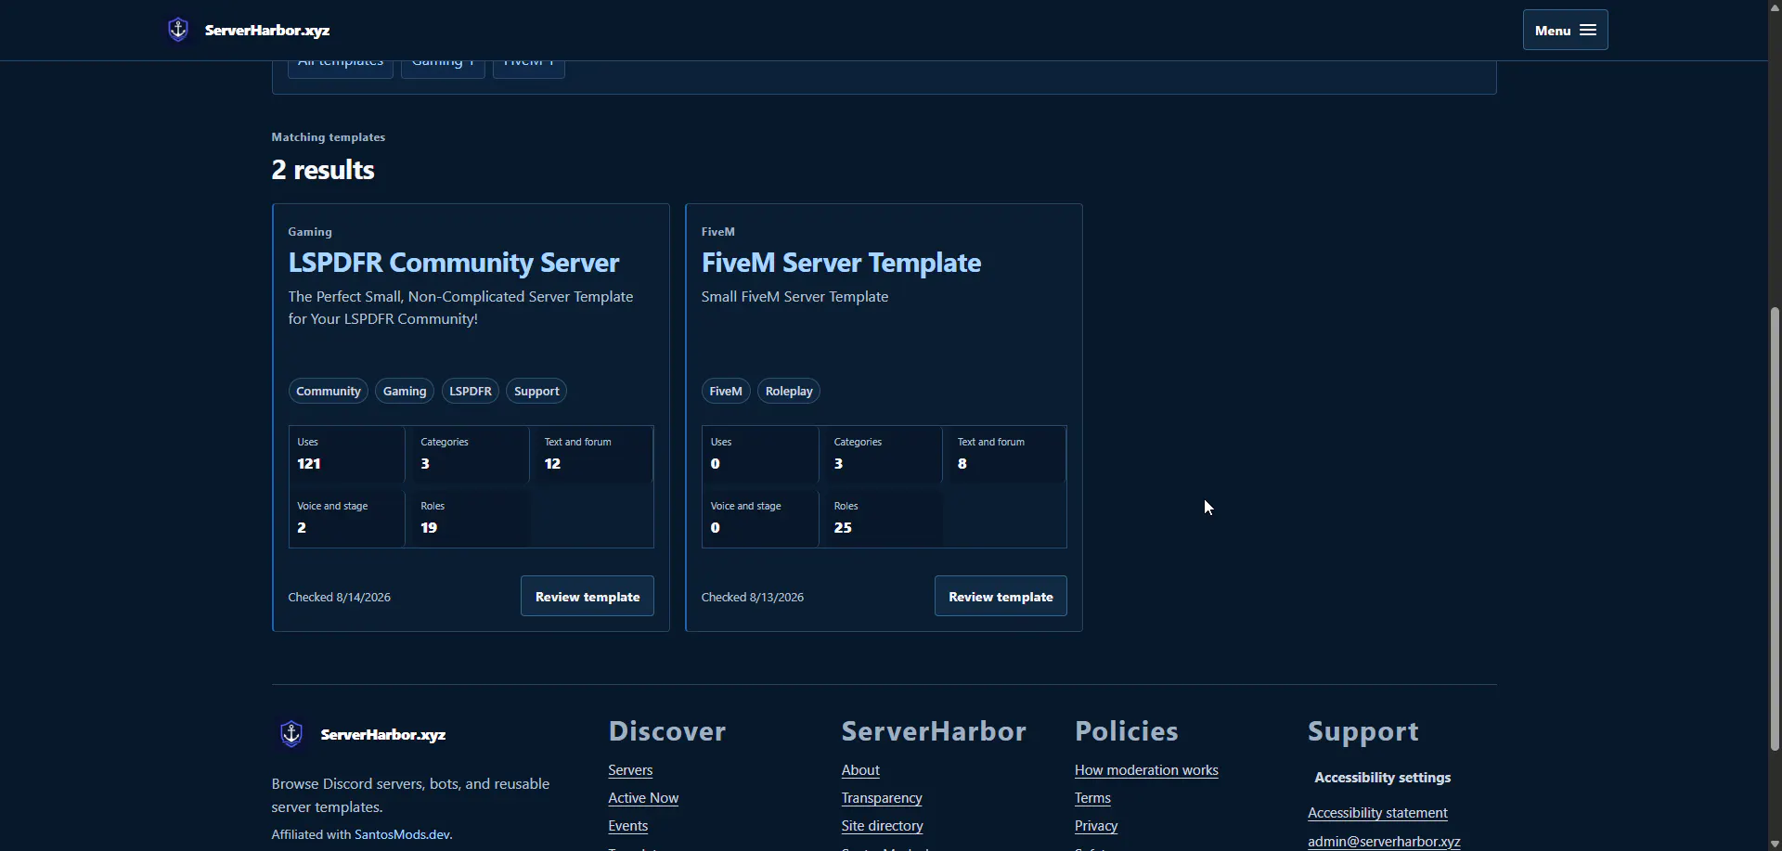Click the Voice and stage 0 stat cell
Viewport: 1782px width, 851px height.
click(760, 518)
